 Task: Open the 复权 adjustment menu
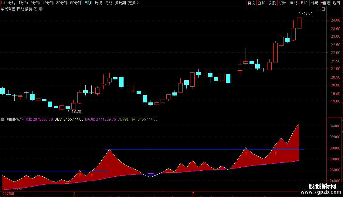pos(251,3)
